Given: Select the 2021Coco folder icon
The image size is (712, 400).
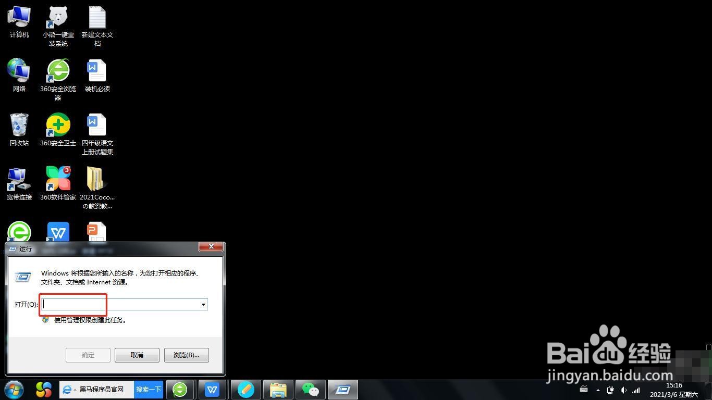Looking at the screenshot, I should (x=97, y=188).
